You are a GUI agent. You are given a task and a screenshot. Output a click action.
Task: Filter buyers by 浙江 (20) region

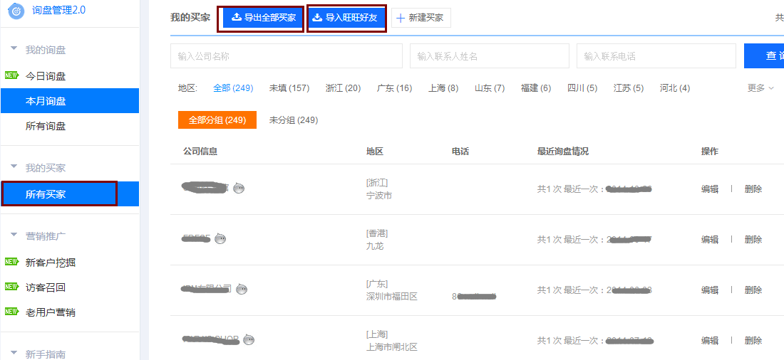343,88
